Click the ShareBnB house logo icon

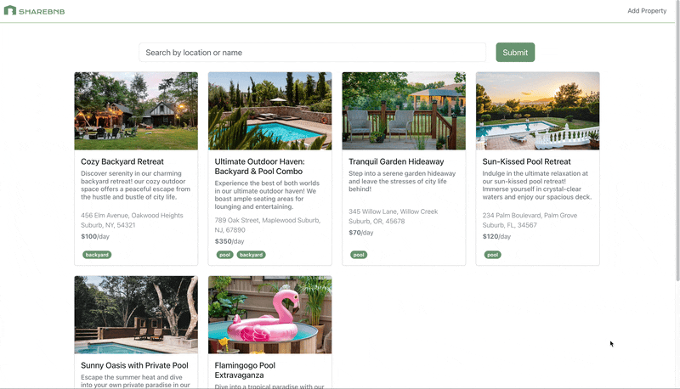click(x=10, y=11)
